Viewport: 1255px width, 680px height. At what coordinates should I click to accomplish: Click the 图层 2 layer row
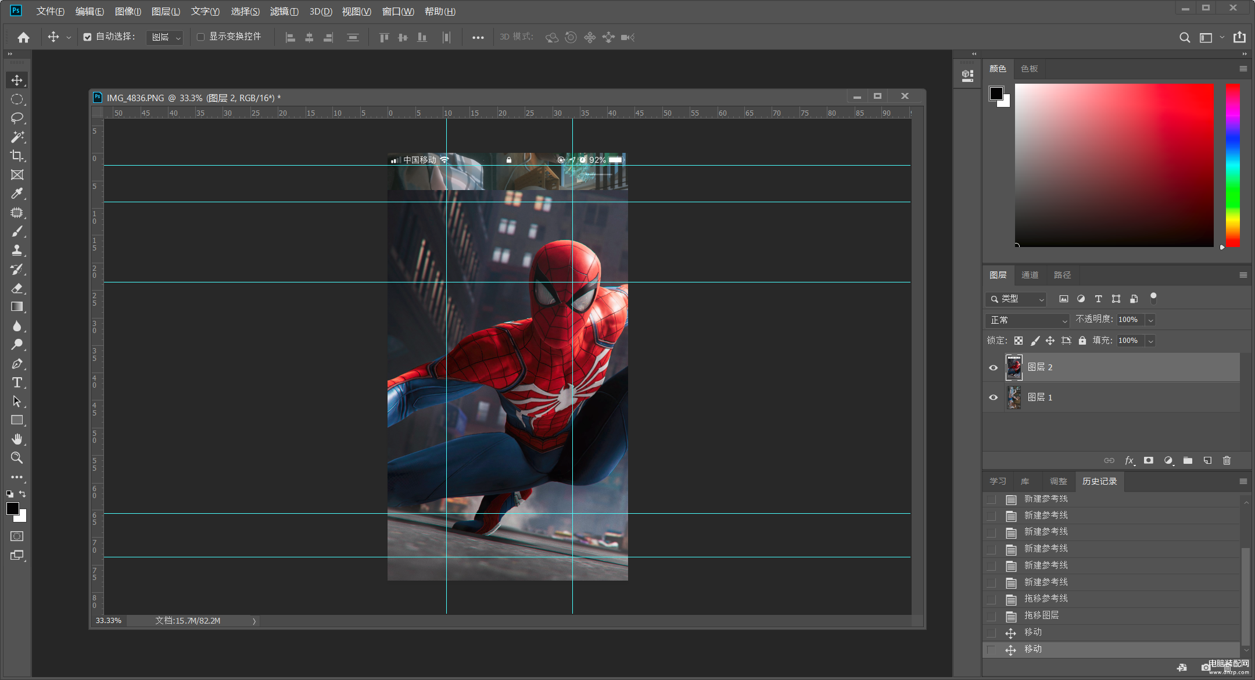(1111, 367)
